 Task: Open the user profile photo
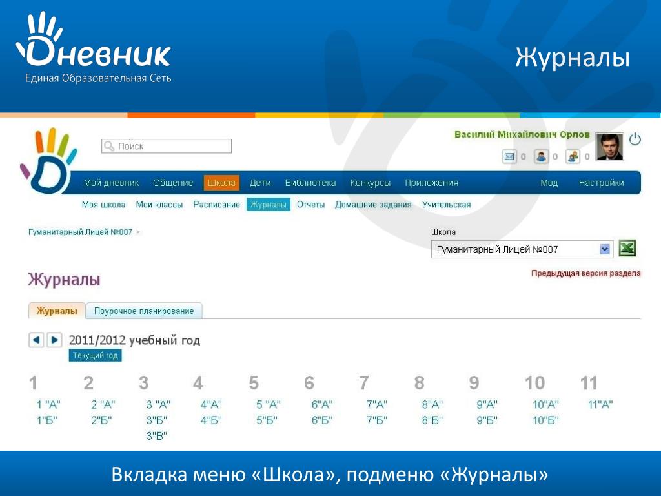[x=609, y=147]
